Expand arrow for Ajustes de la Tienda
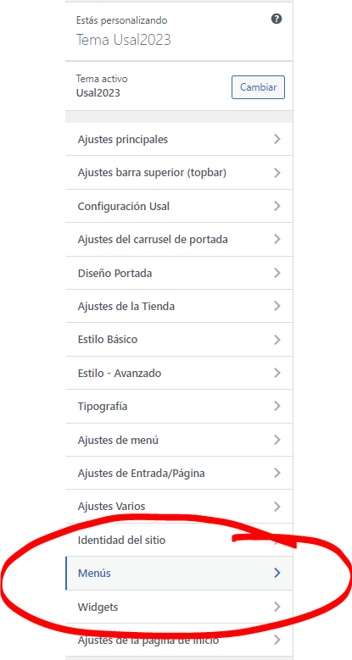352x660 pixels. point(277,306)
